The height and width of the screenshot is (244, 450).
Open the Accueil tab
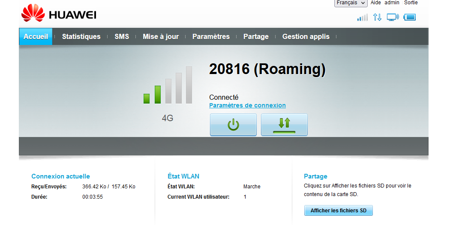point(36,36)
